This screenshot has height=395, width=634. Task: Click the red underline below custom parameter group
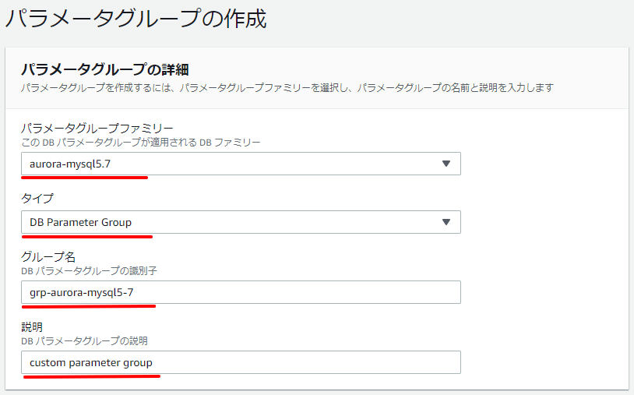click(92, 376)
